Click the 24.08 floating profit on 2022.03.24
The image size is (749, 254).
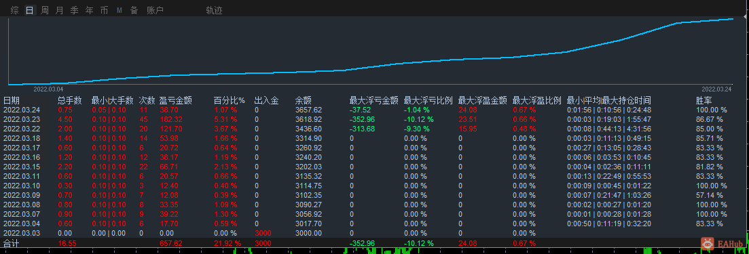coord(467,110)
